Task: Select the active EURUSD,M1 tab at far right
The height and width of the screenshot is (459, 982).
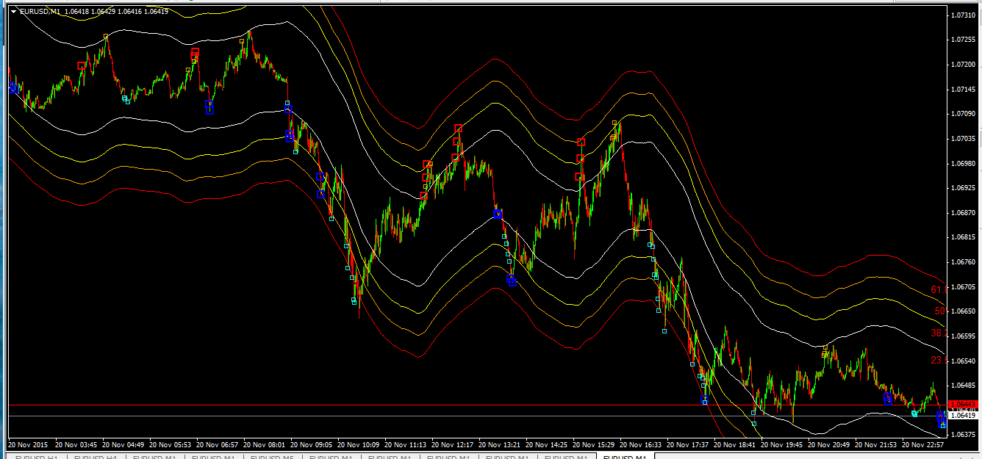Action: pyautogui.click(x=625, y=456)
